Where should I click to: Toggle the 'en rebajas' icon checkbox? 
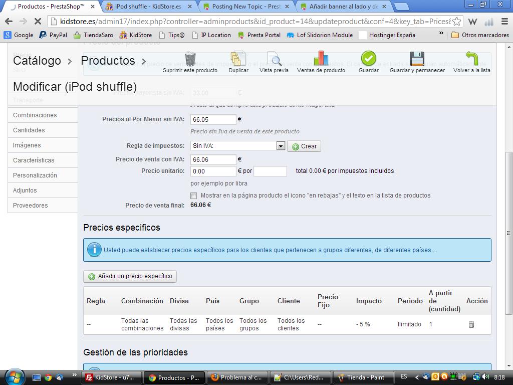tap(194, 196)
